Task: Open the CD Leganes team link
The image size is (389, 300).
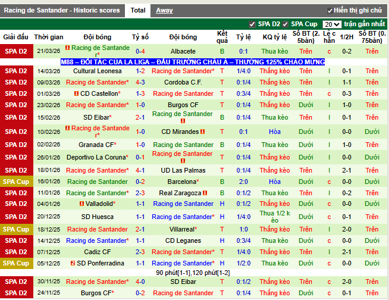Action: 183,240
